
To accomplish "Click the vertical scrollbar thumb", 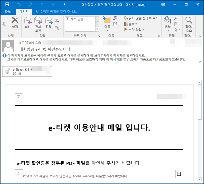I will 199,102.
